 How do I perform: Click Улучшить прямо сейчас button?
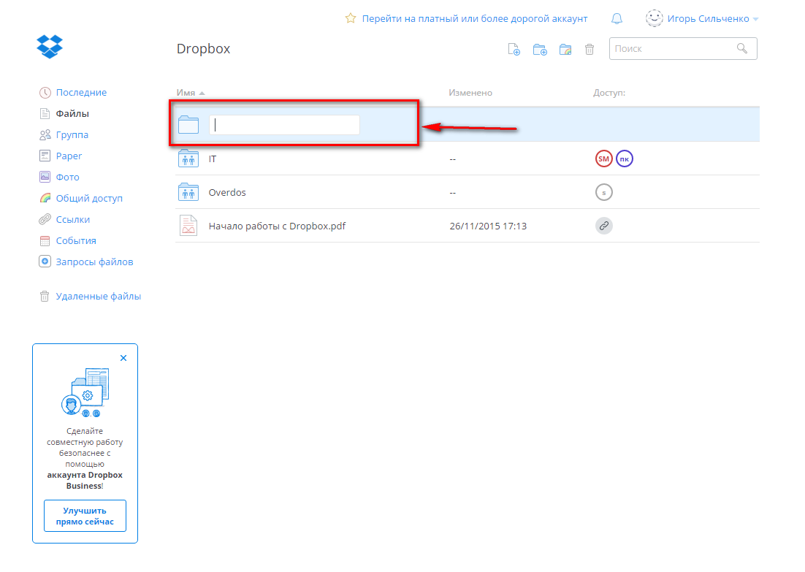(x=85, y=516)
